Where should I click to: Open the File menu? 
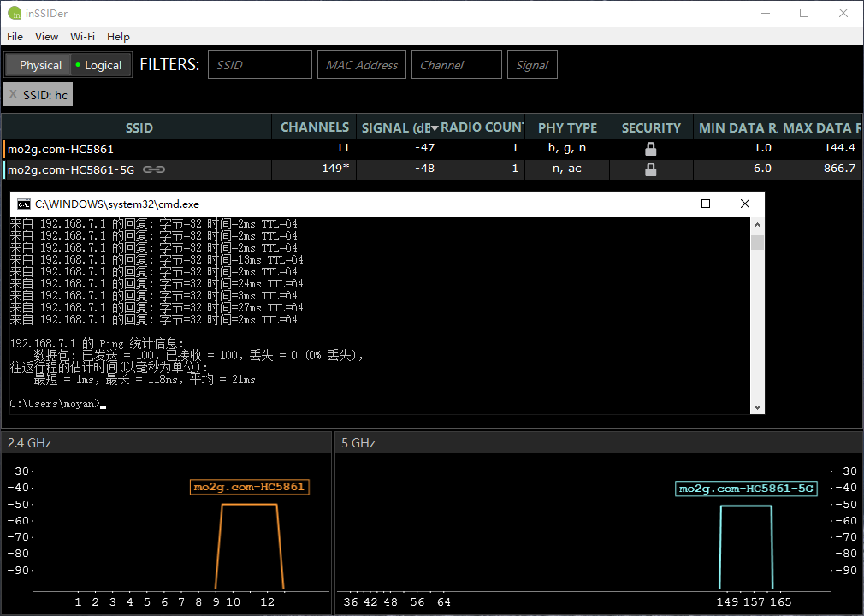[15, 37]
